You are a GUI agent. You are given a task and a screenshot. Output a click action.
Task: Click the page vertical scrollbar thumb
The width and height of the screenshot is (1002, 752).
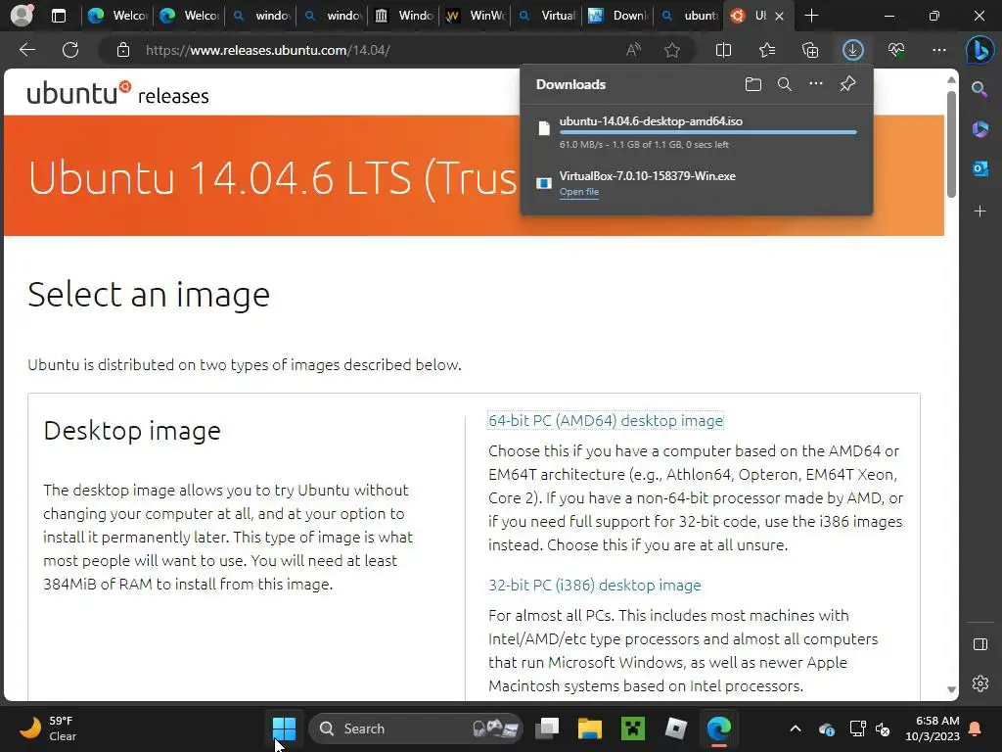tap(951, 144)
